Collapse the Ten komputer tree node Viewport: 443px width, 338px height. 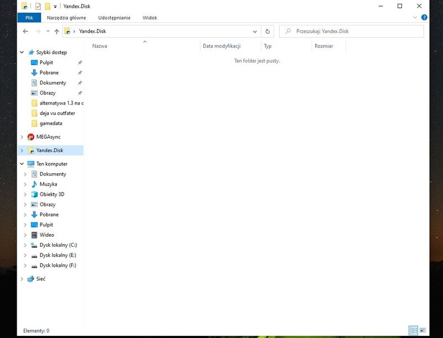22,164
